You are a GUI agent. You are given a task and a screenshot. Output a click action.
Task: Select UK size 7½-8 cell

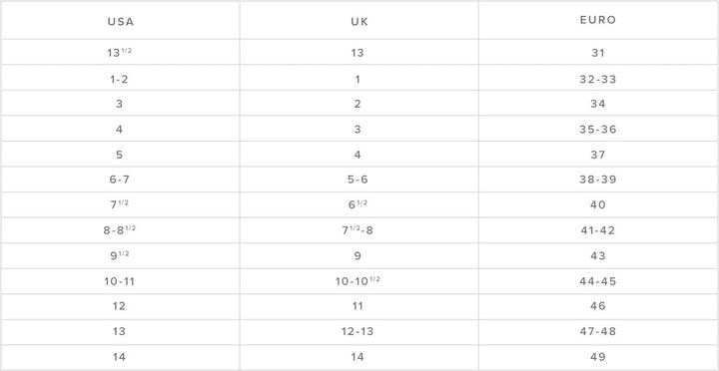(359, 230)
